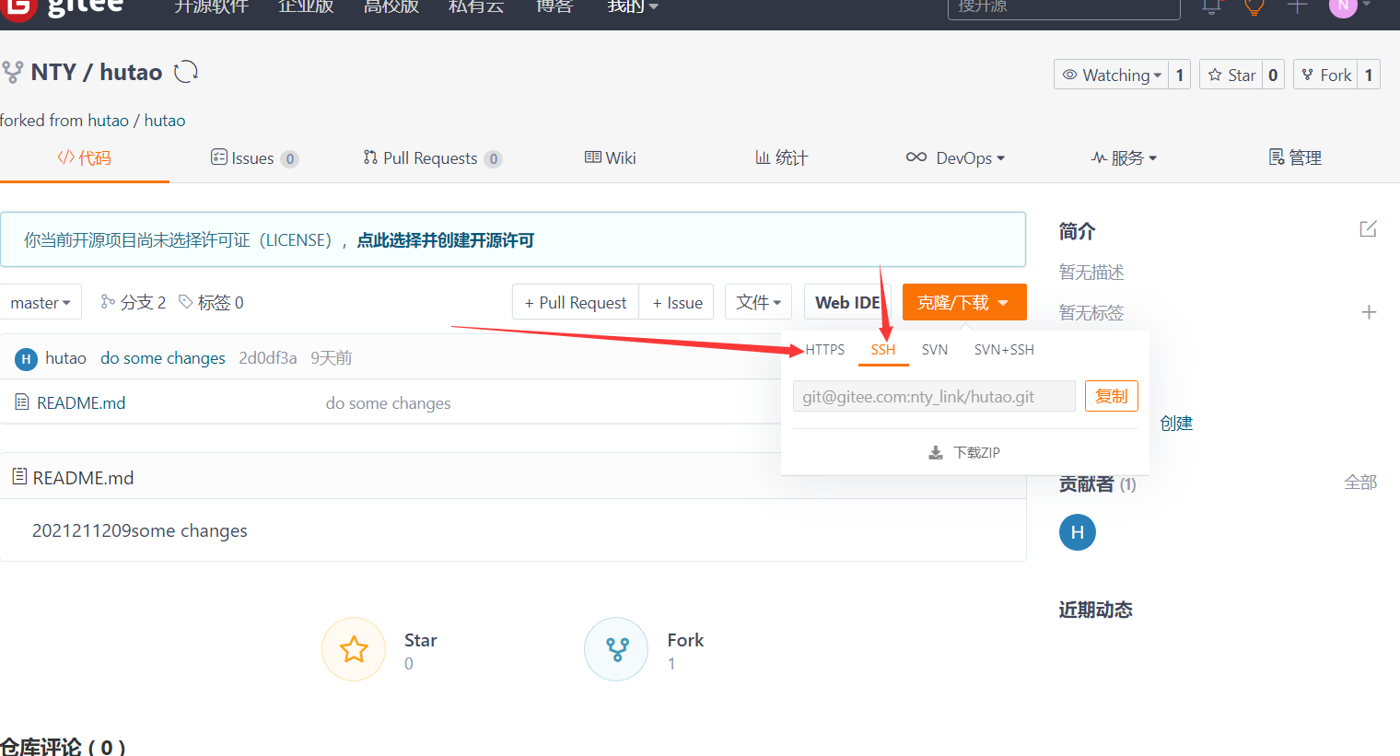1400x756 pixels.
Task: Click the 搜开源 search box
Action: coord(1064,7)
